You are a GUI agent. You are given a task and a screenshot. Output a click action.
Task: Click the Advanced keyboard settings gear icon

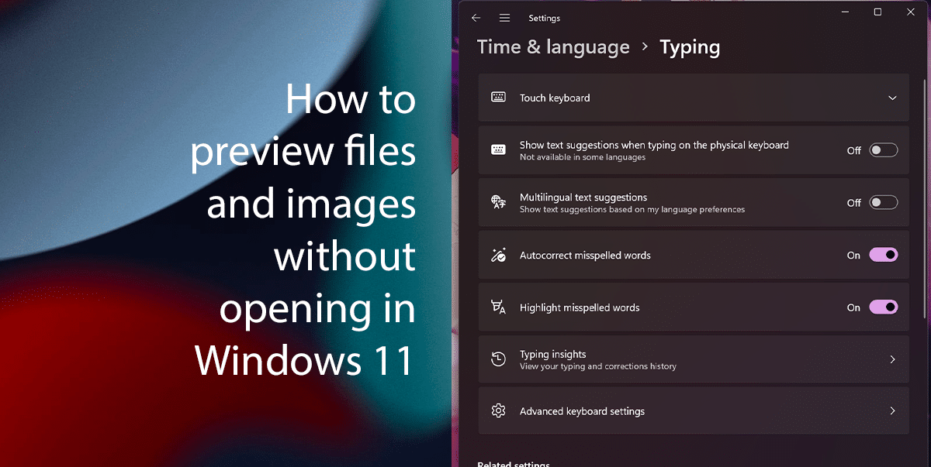click(497, 410)
